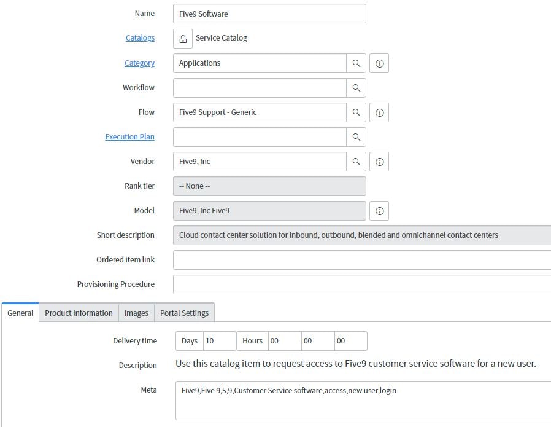Follow the Execution Plan link

pyautogui.click(x=130, y=136)
